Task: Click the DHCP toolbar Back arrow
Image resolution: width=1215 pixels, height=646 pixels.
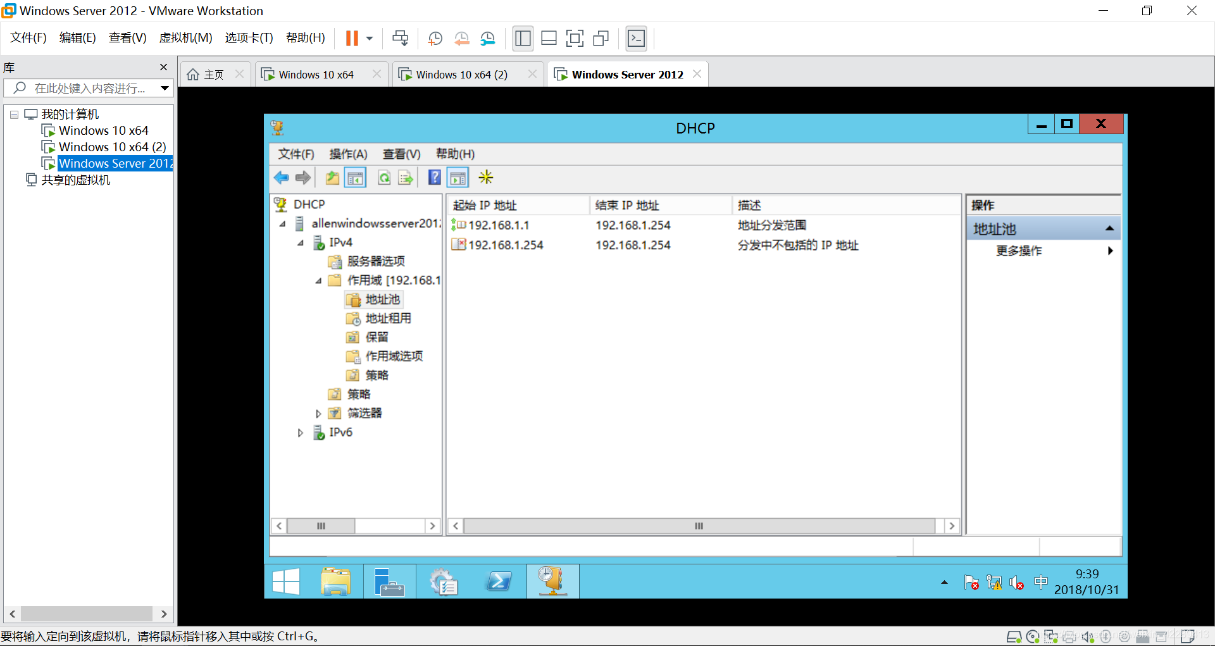Action: pos(282,178)
